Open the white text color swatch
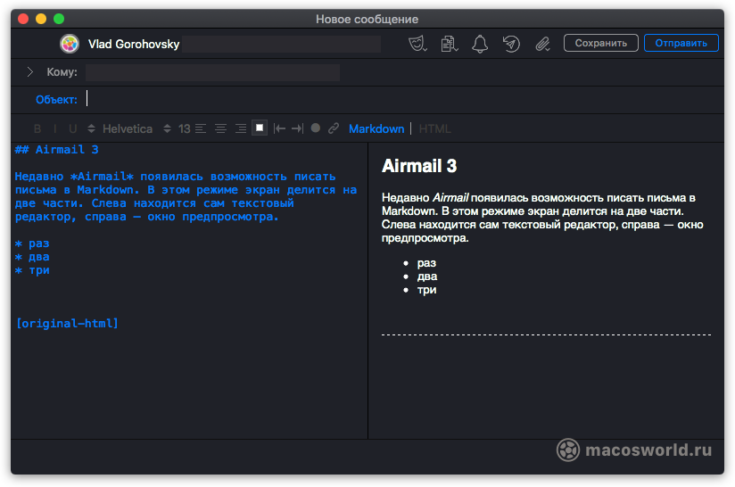This screenshot has height=487, width=735. pos(260,128)
